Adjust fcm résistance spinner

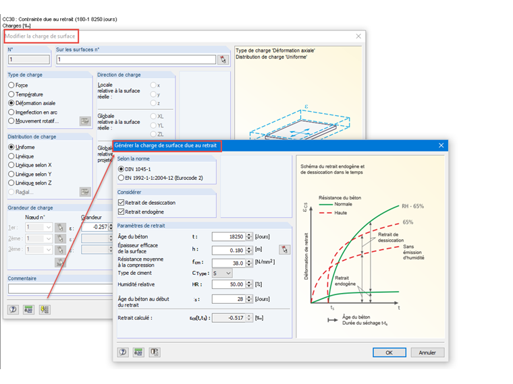tap(249, 263)
